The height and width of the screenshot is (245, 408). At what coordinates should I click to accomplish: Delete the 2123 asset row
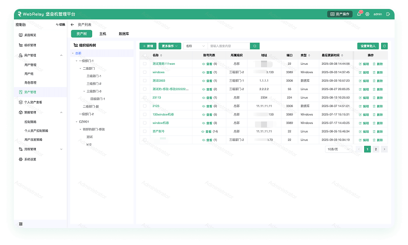point(378,106)
